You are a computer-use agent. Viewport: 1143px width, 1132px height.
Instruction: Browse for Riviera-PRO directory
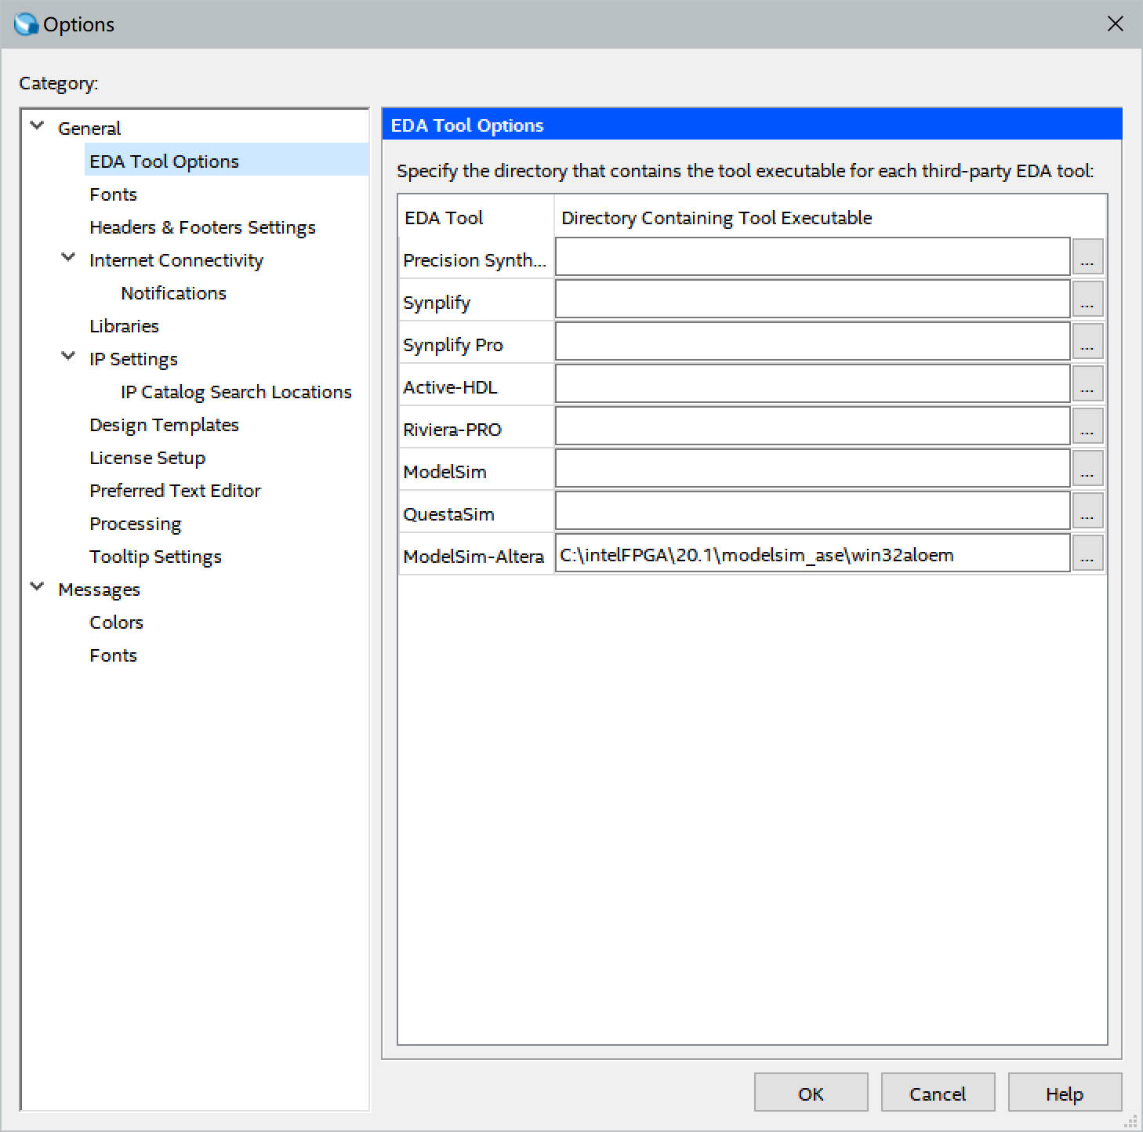point(1087,426)
